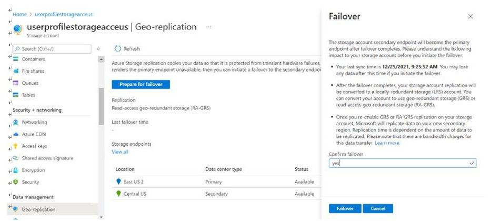Click the sidebar scroll down arrow
The height and width of the screenshot is (221, 491).
[x=101, y=217]
